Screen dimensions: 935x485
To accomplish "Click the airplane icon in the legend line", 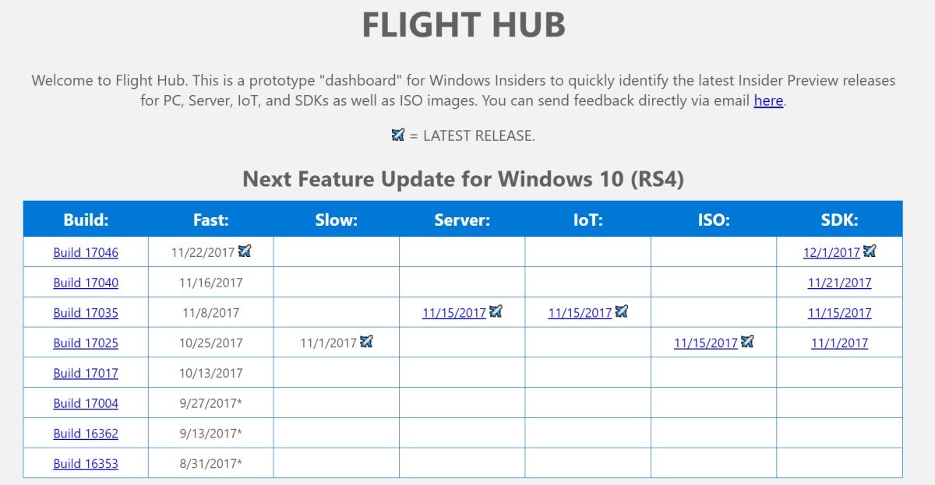I will point(399,135).
